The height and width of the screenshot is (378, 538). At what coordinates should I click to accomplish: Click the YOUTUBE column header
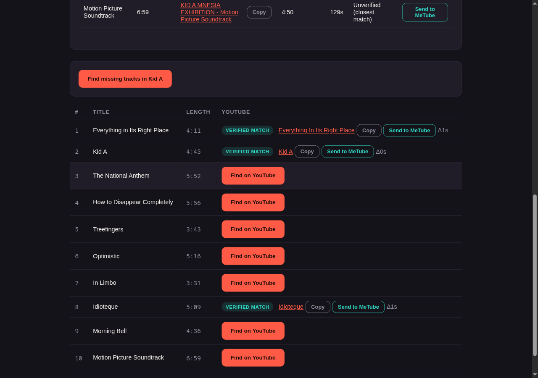236,112
